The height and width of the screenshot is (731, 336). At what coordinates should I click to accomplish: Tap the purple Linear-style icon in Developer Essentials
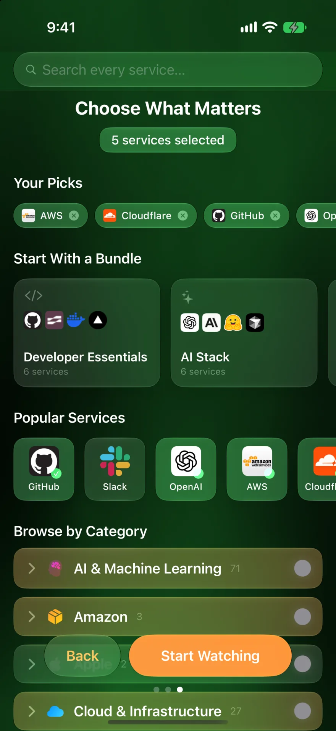click(x=55, y=320)
